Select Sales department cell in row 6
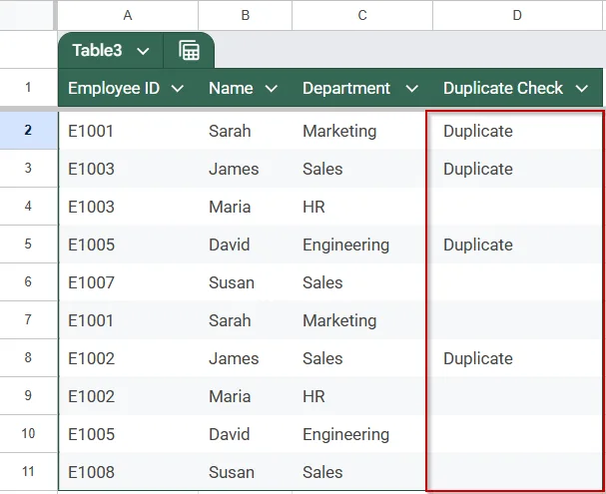The image size is (606, 494). click(x=362, y=282)
